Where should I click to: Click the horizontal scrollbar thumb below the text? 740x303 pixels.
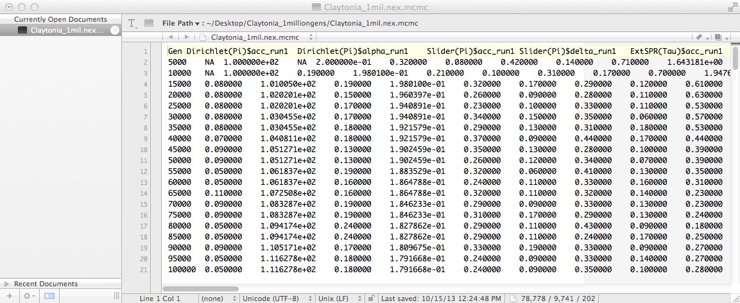click(x=201, y=289)
